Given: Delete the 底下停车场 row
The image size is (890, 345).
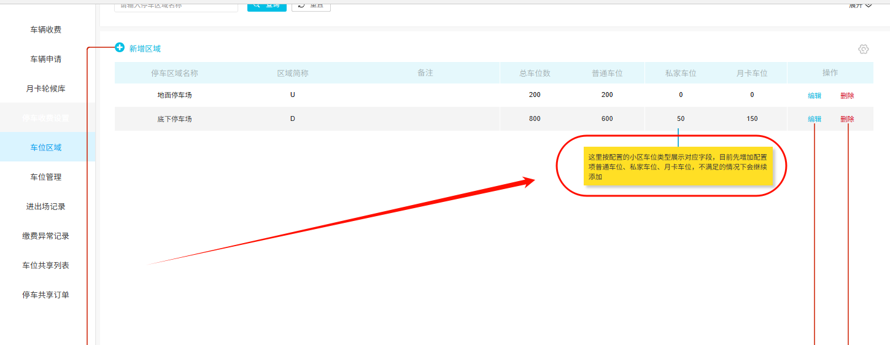Looking at the screenshot, I should (x=847, y=119).
